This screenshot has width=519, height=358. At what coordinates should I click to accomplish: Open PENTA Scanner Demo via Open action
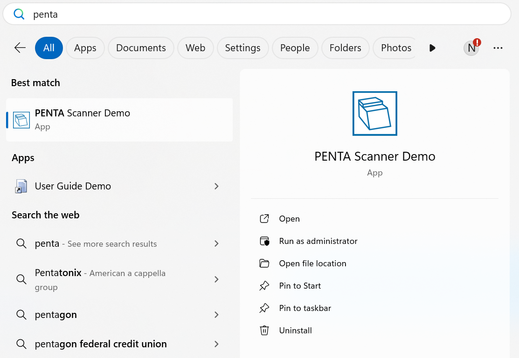[289, 219]
